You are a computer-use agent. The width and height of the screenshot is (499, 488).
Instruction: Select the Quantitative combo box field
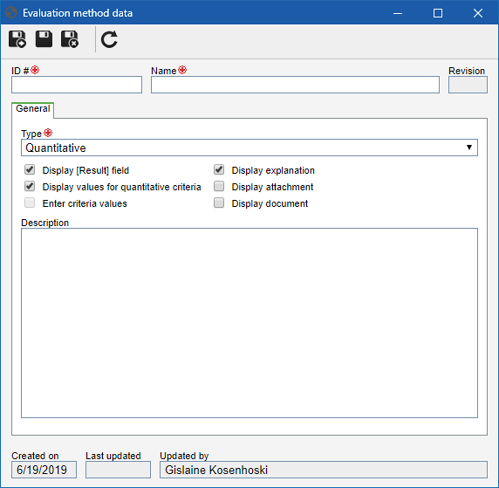[249, 148]
